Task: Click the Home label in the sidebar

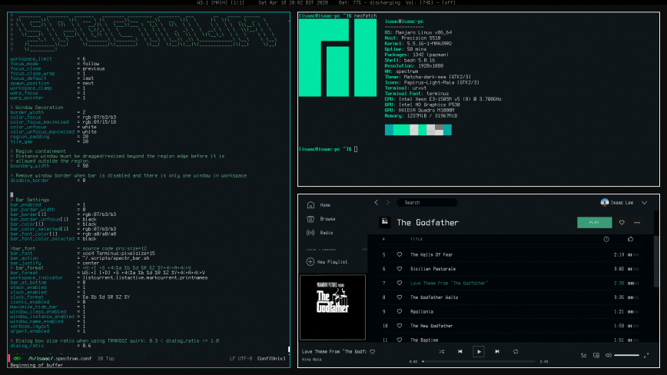Action: [x=325, y=205]
